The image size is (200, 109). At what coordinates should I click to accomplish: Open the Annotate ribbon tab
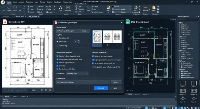[x=21, y=2]
